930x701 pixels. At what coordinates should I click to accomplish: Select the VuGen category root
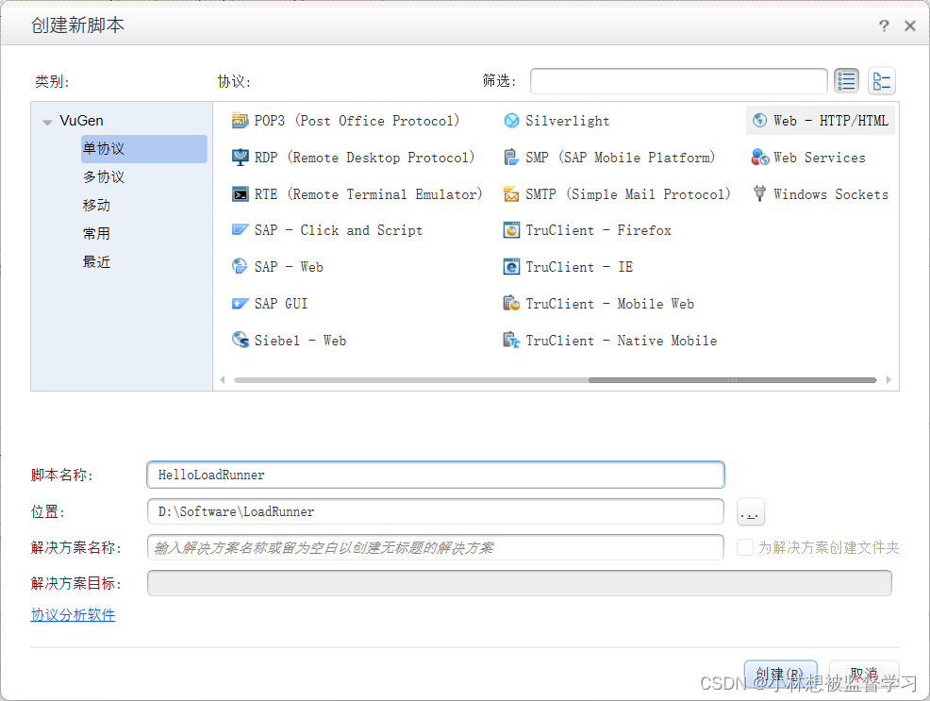pyautogui.click(x=81, y=121)
